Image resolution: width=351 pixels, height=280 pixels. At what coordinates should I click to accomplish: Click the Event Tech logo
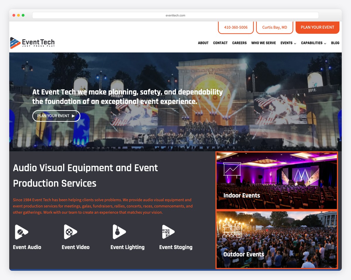(x=32, y=42)
